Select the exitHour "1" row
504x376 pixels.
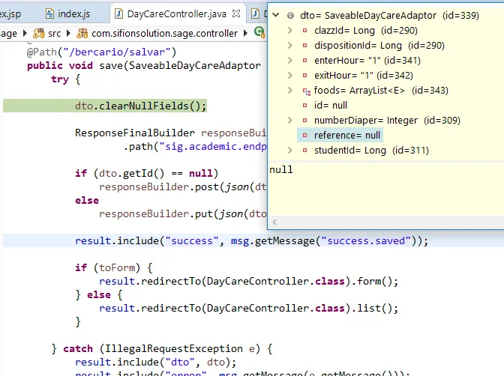(x=364, y=76)
